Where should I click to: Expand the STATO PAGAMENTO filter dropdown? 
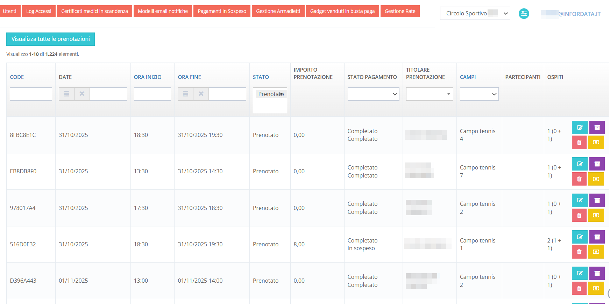(x=373, y=94)
